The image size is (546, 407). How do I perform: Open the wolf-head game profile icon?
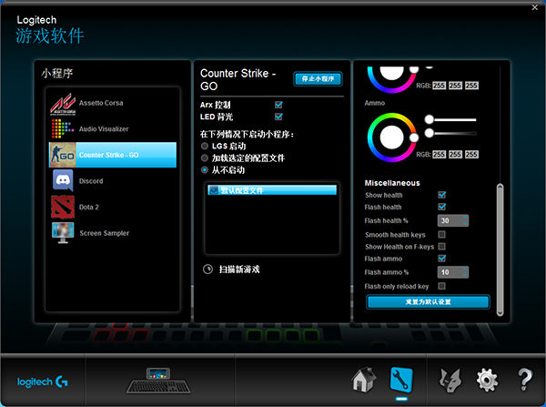point(450,381)
